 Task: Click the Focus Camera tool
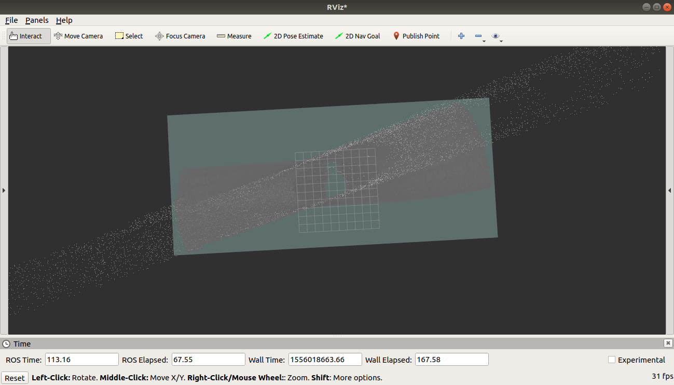click(x=180, y=36)
